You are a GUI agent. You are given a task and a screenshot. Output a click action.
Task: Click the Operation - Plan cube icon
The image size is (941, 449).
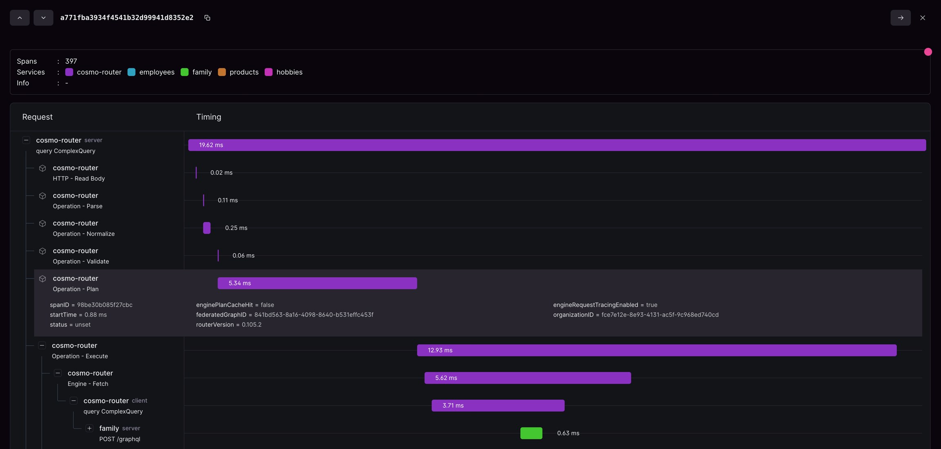pyautogui.click(x=42, y=279)
